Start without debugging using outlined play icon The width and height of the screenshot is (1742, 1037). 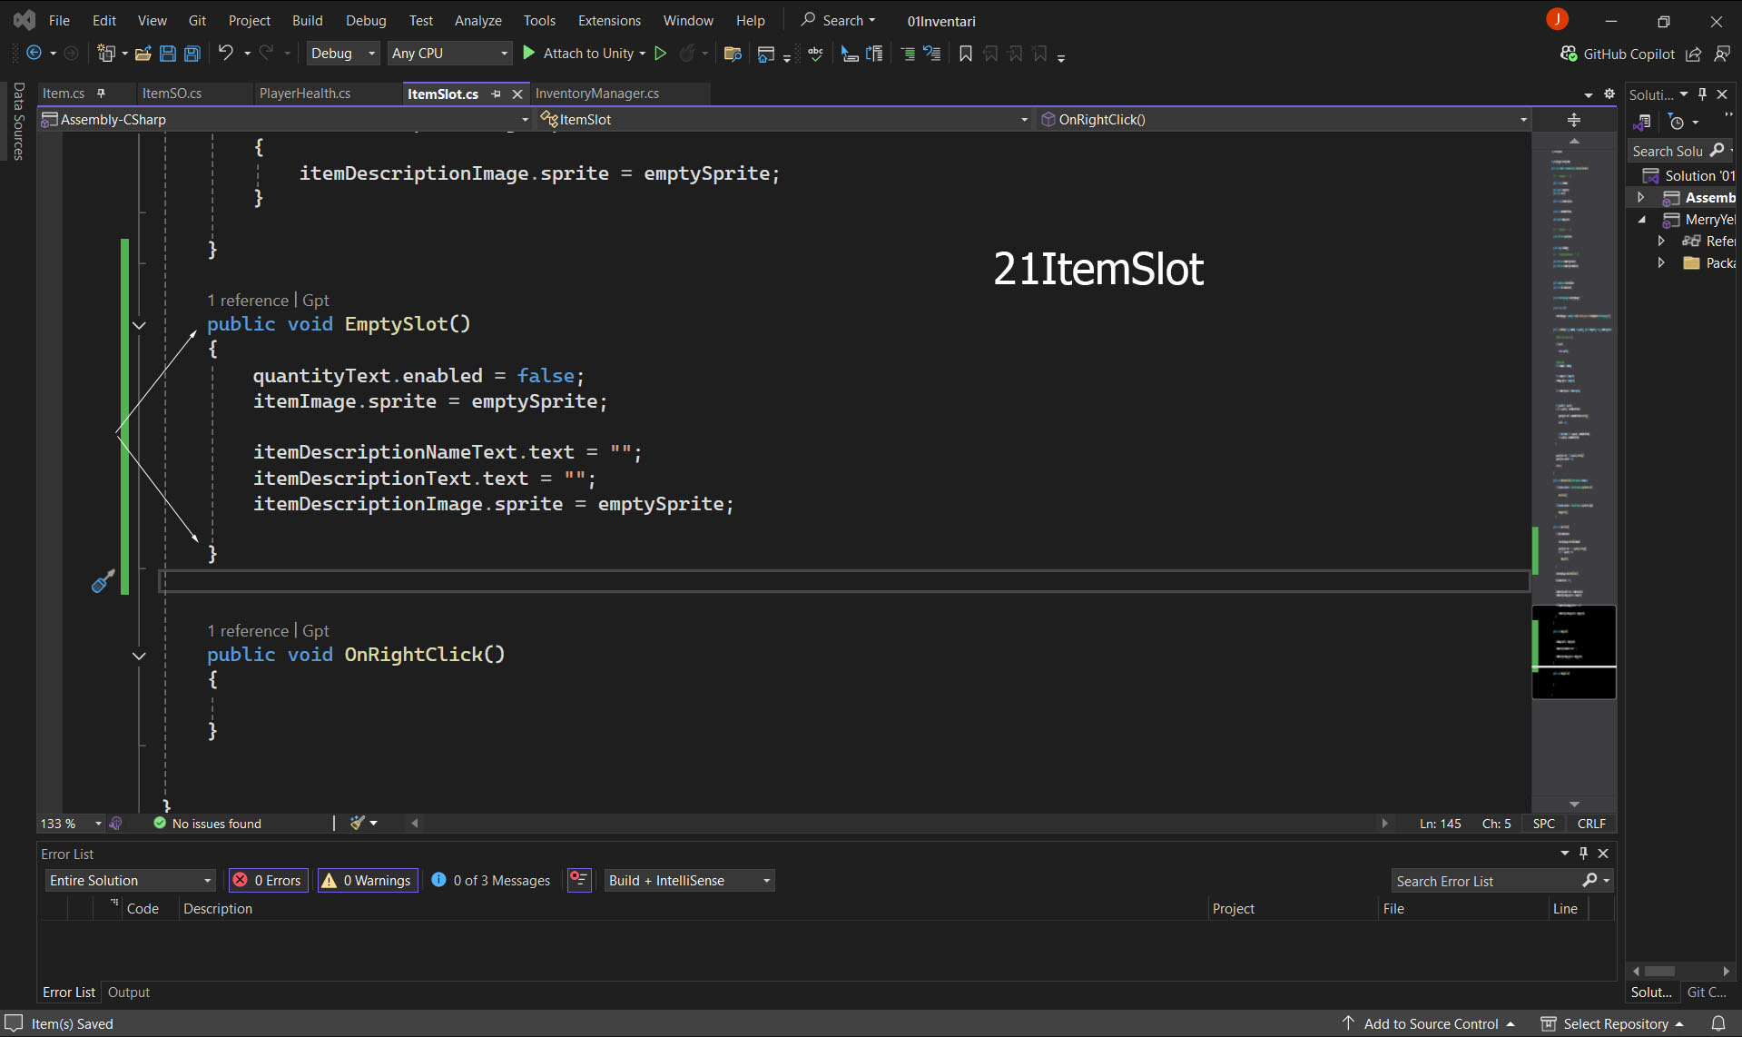coord(661,54)
